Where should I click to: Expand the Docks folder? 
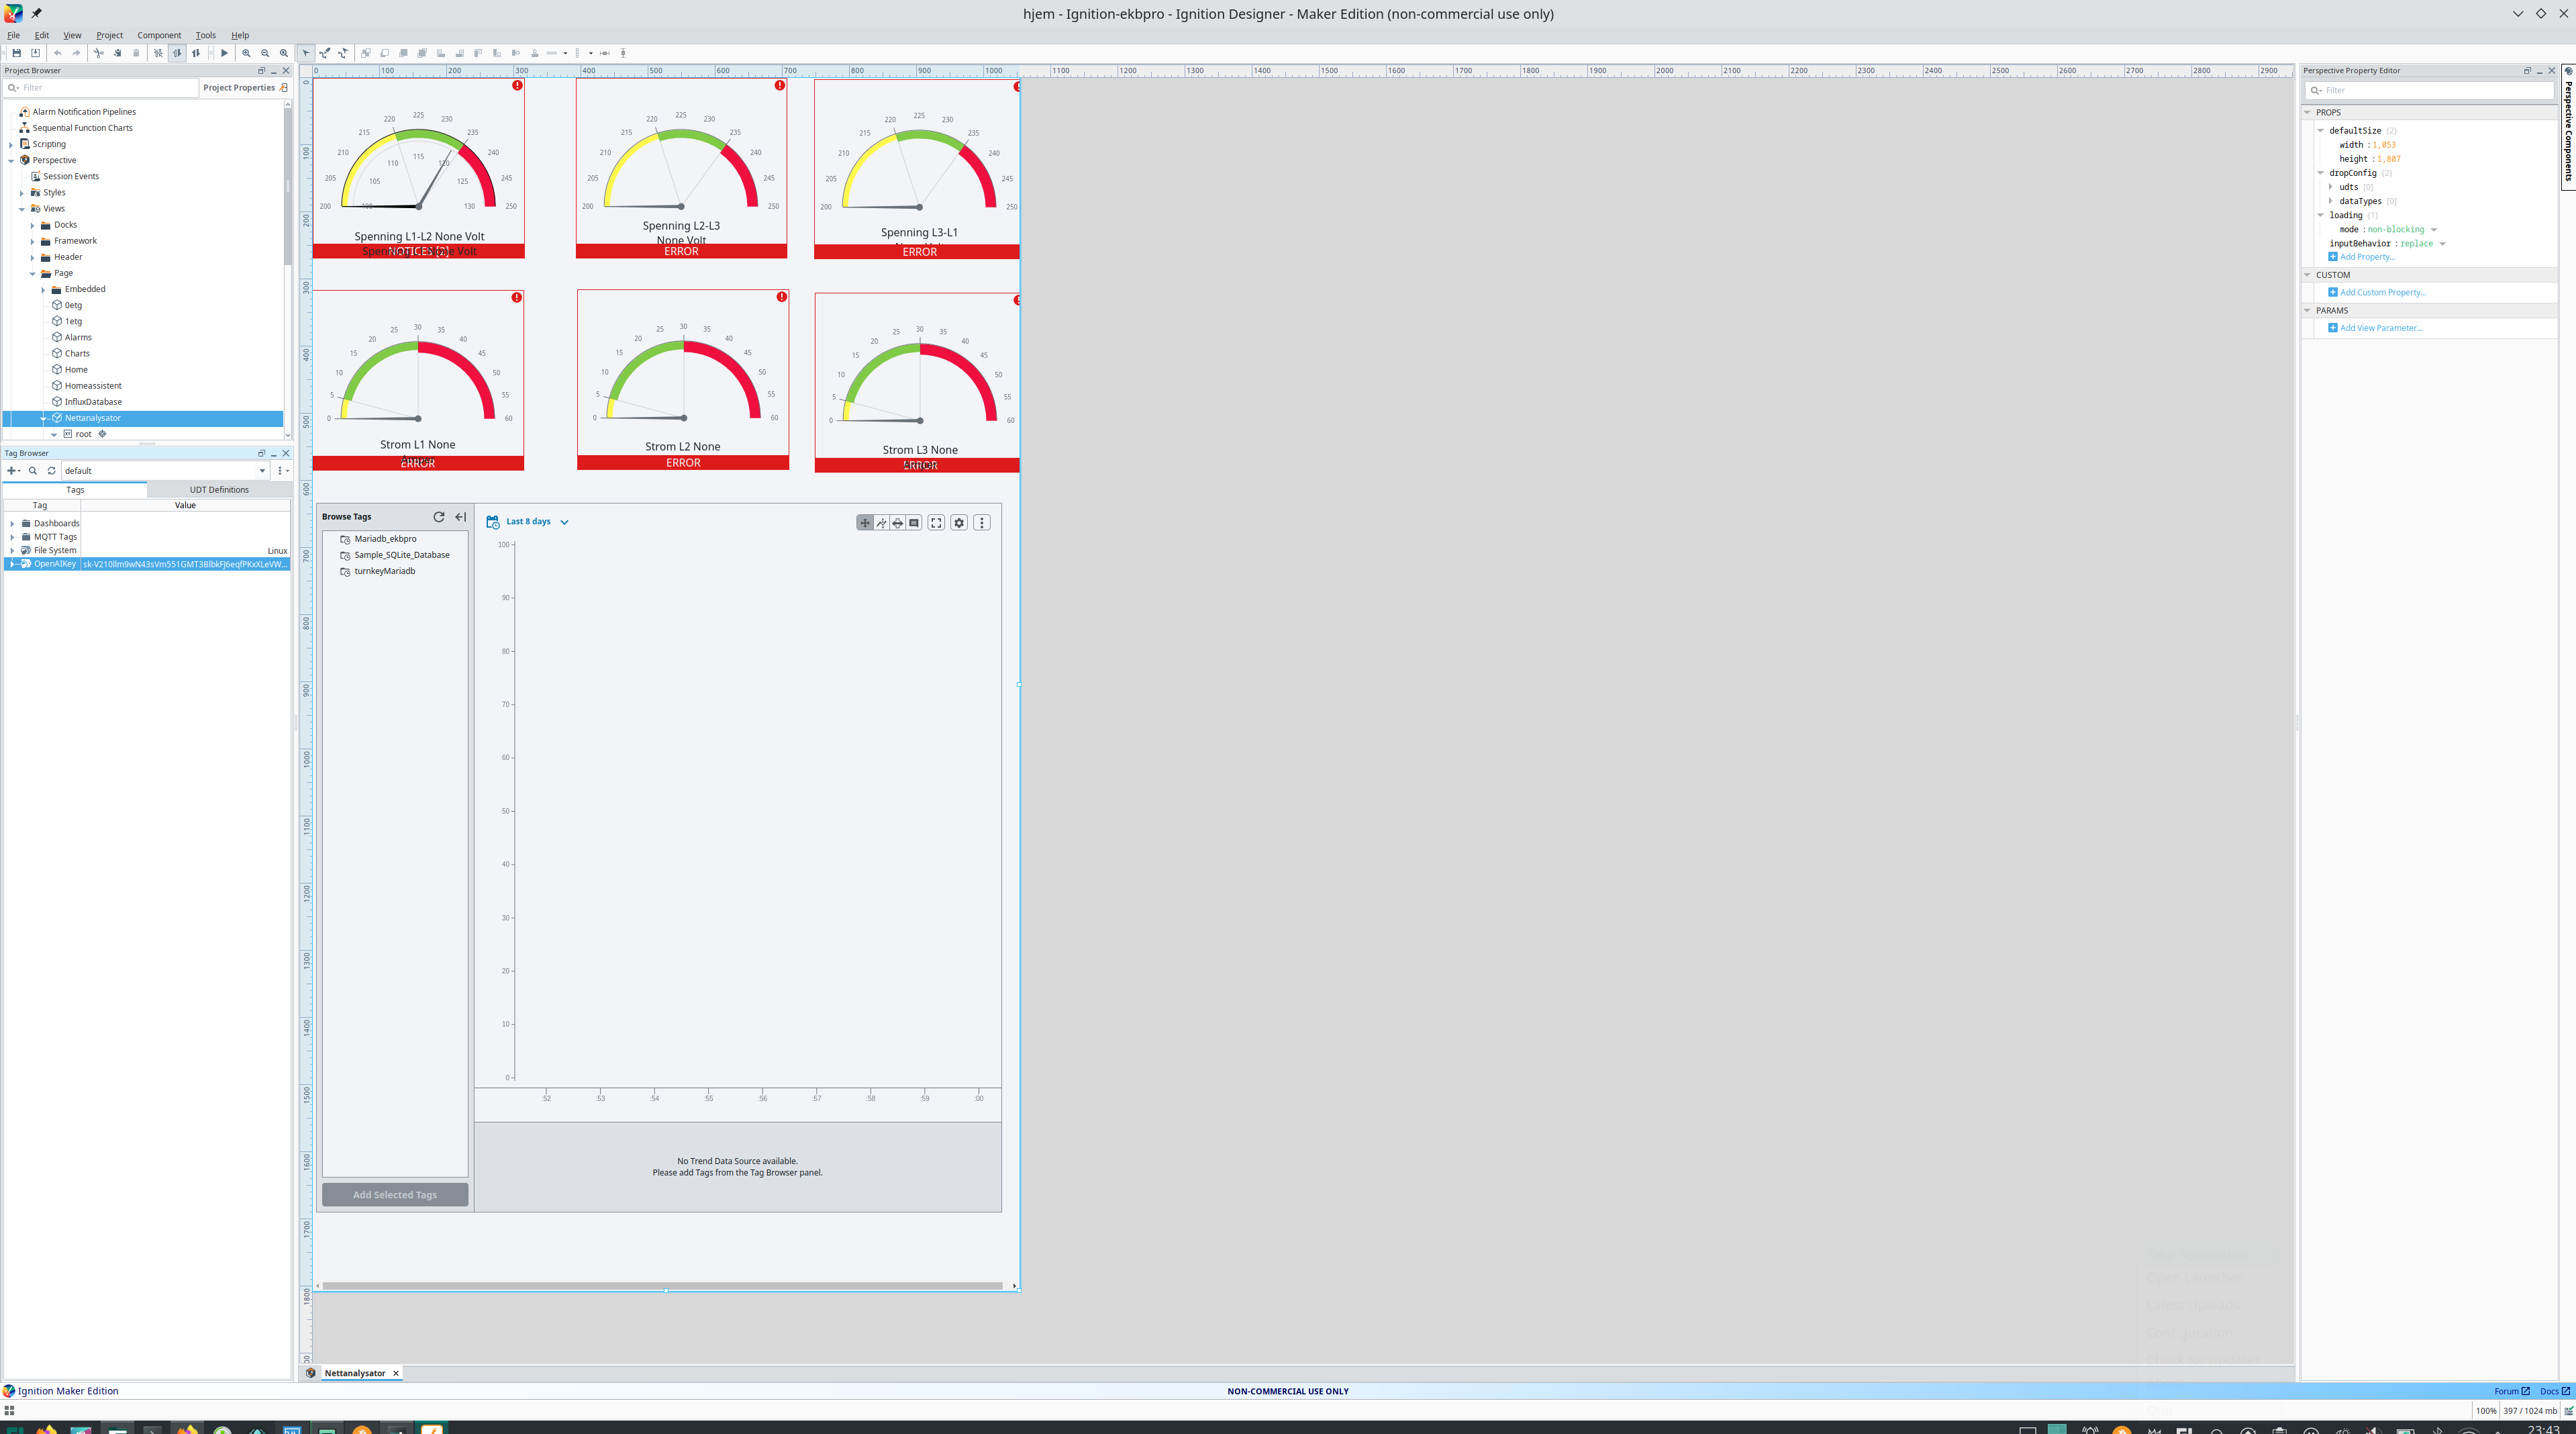coord(32,225)
